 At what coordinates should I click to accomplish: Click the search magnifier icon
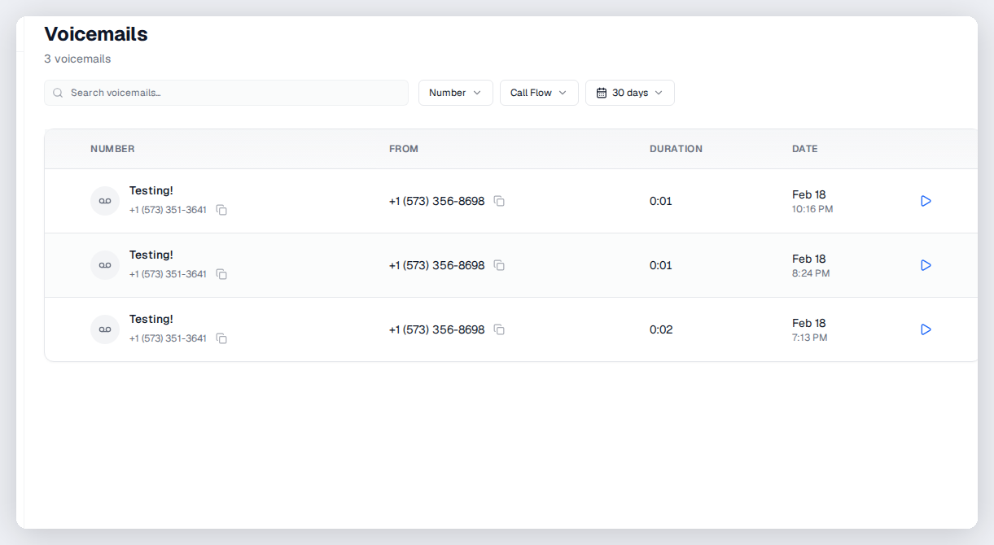pos(57,93)
